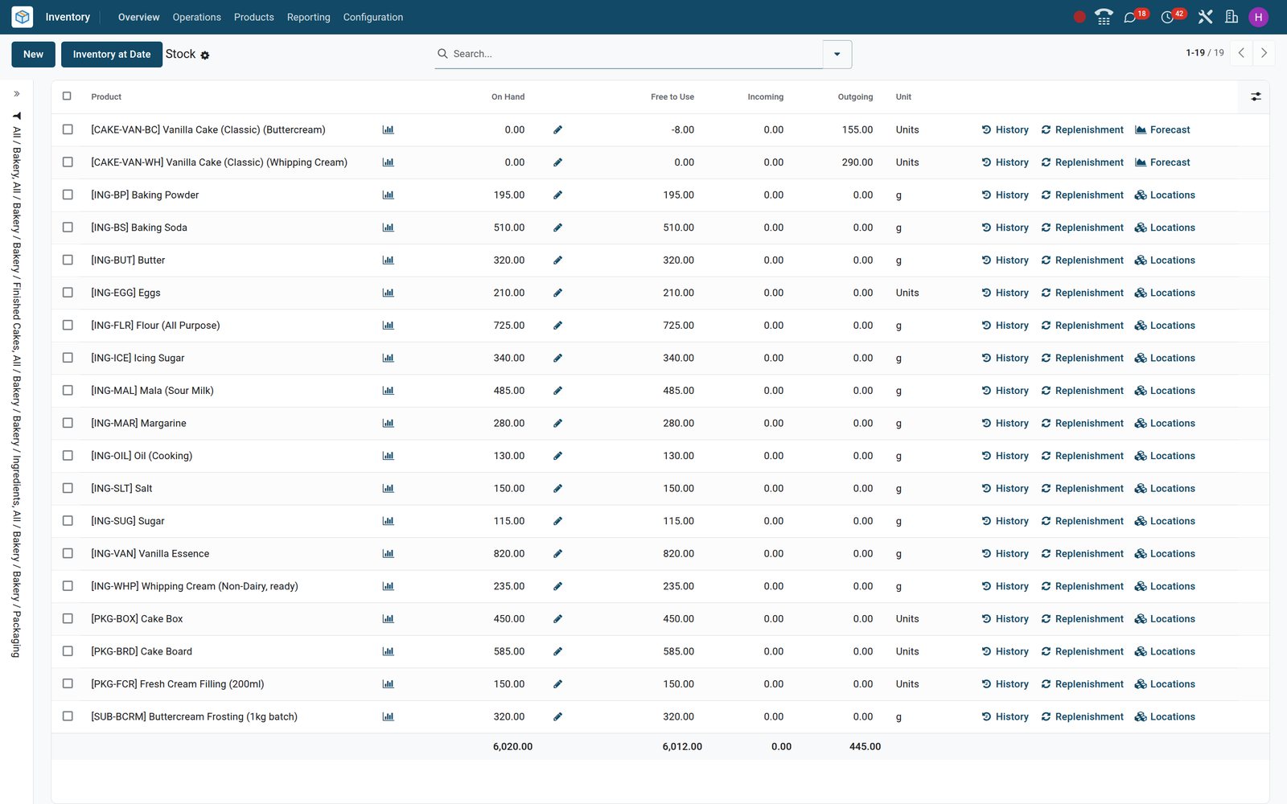The height and width of the screenshot is (804, 1287).
Task: Open forecast chart icon for Margarine
Action: [x=389, y=423]
